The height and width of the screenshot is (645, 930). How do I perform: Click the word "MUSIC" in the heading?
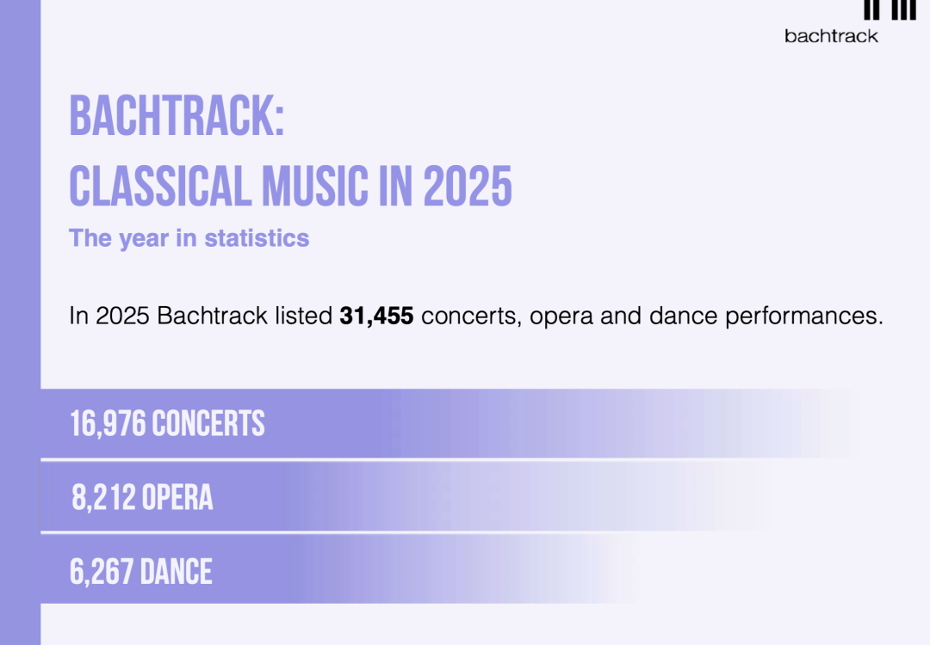(x=317, y=187)
